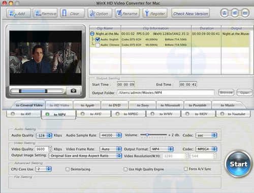Enable the Deinterlacing checkbox

click(x=68, y=169)
